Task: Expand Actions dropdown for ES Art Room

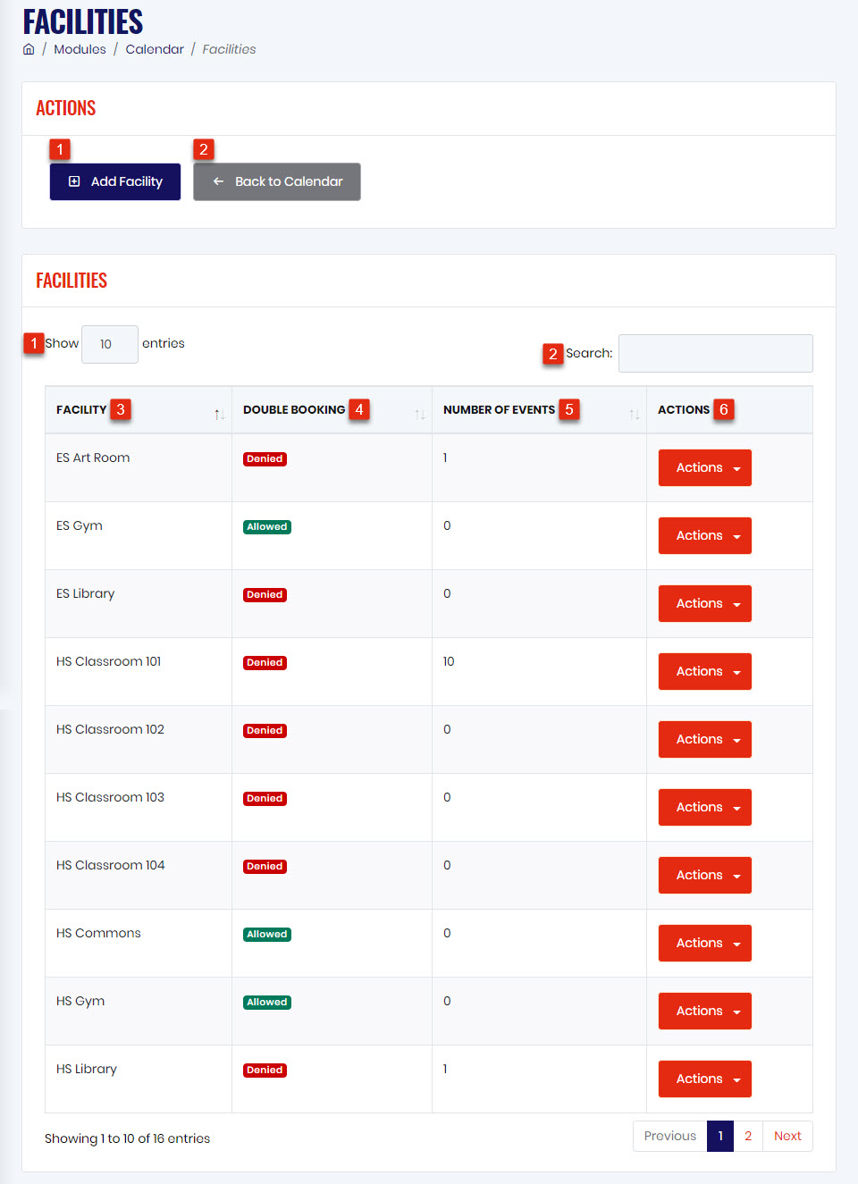Action: (x=704, y=467)
